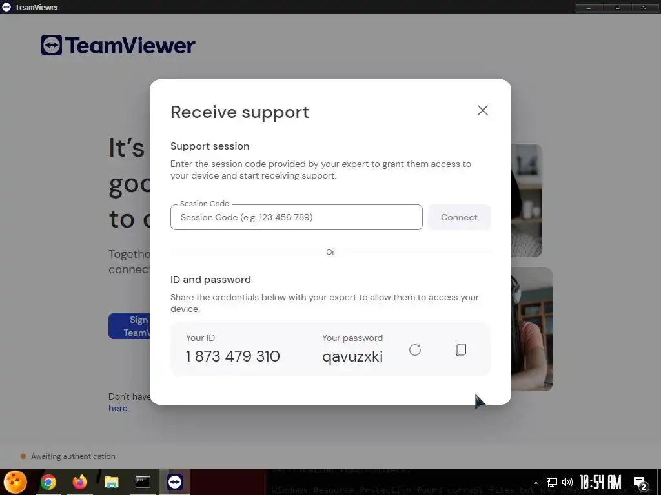This screenshot has height=495, width=661.
Task: Click the 'ID and password' heading
Action: coord(210,280)
